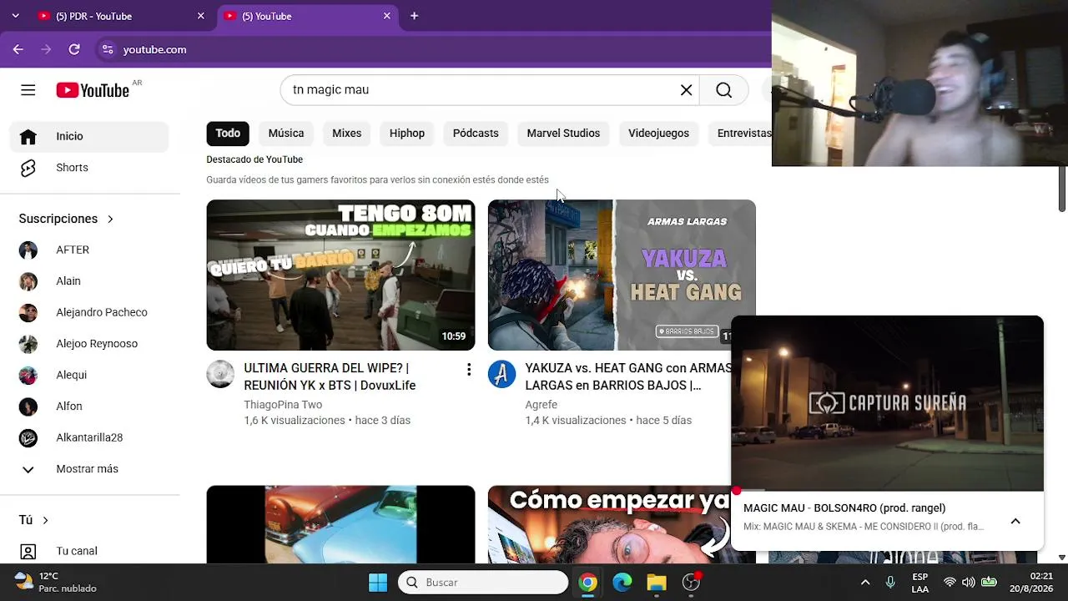Select the Pódcasts filter chip
The image size is (1068, 601).
coord(476,134)
